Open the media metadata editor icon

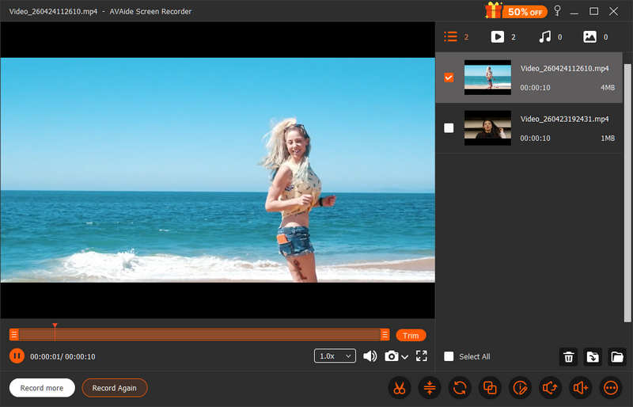(x=520, y=388)
